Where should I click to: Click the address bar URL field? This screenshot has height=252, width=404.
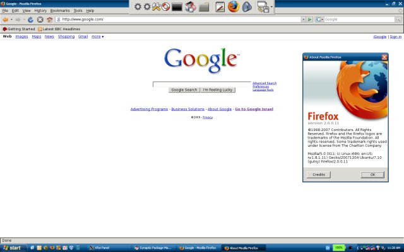pos(178,20)
